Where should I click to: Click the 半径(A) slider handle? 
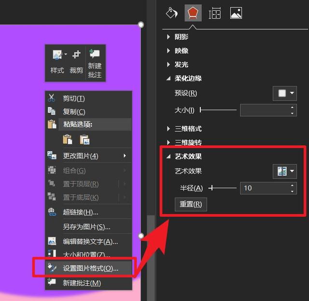pos(211,188)
